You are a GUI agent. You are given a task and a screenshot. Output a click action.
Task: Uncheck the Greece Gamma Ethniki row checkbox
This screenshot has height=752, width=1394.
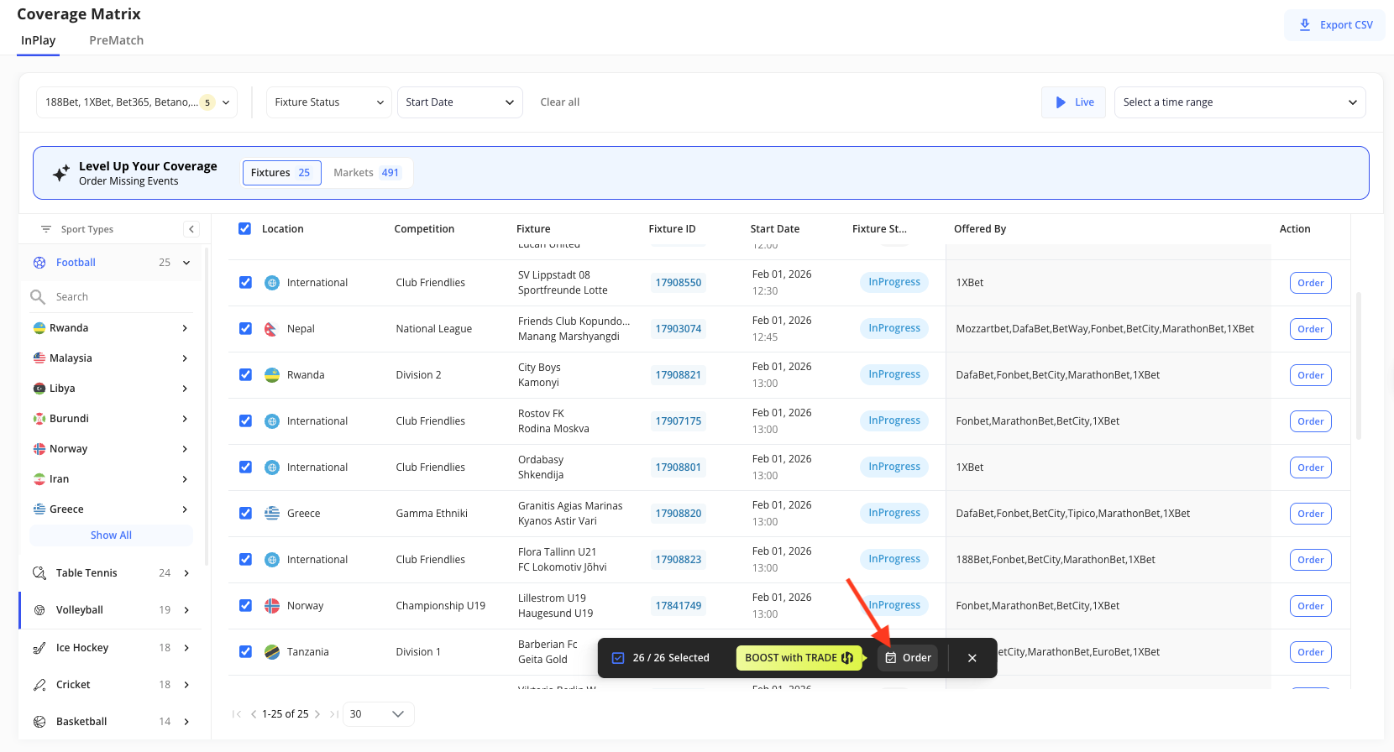pyautogui.click(x=245, y=514)
